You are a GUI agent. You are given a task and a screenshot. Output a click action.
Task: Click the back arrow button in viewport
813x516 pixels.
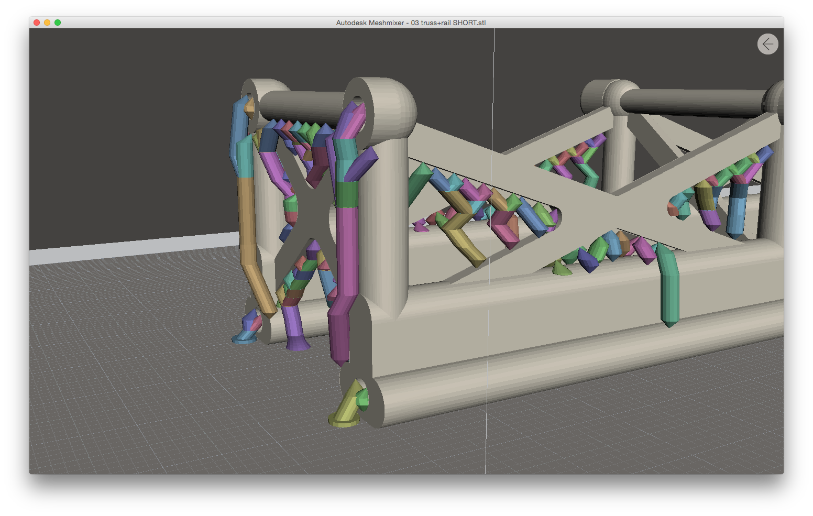(767, 44)
